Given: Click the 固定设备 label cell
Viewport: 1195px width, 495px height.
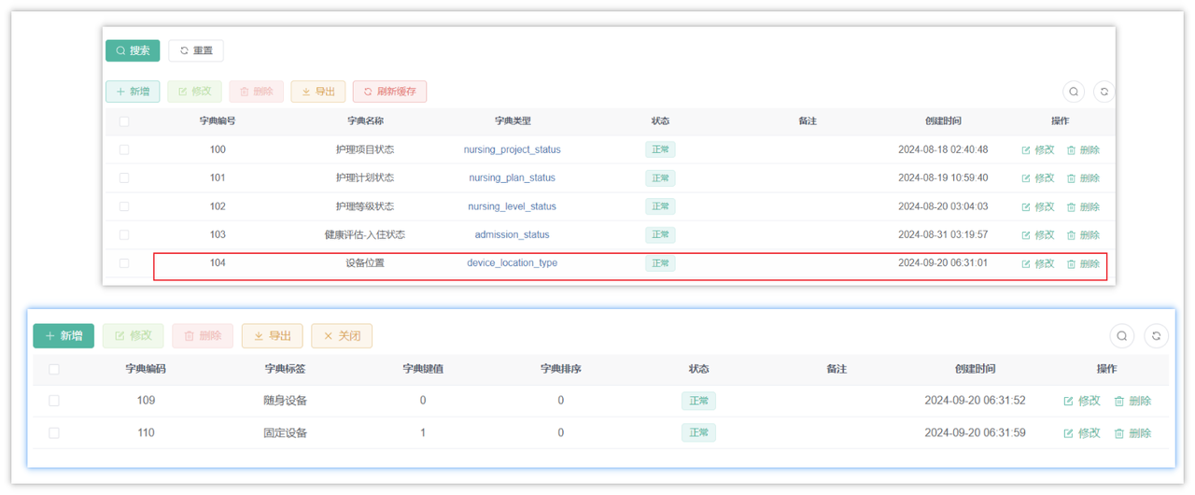Looking at the screenshot, I should click(285, 432).
